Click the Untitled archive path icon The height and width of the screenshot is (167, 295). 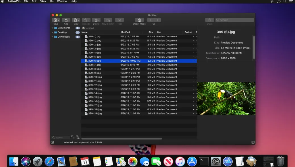[83, 28]
